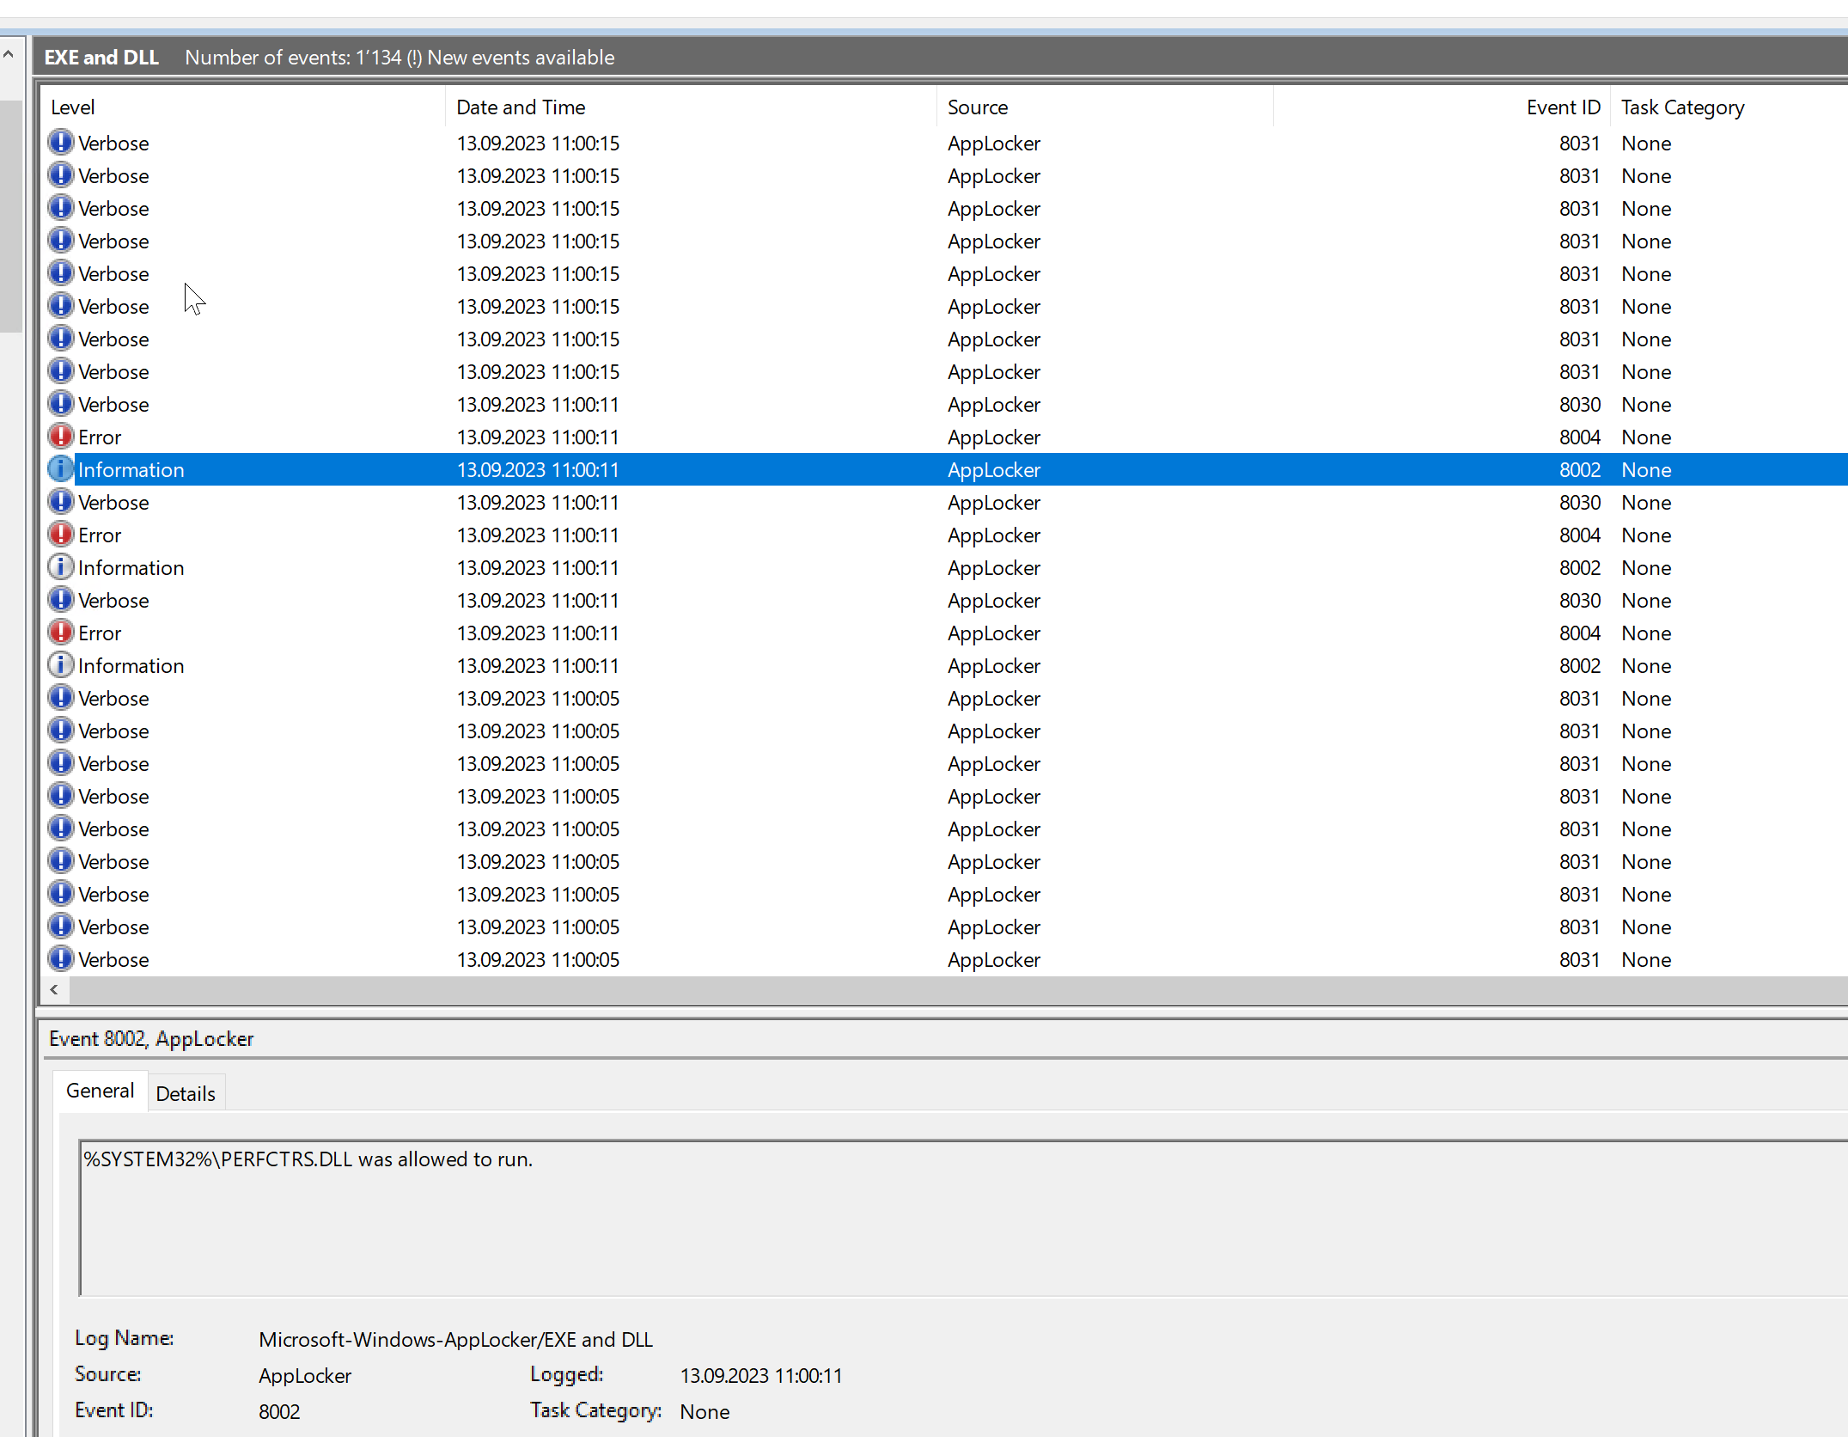This screenshot has height=1437, width=1848.
Task: Click the Error icon on the second 8004 error row
Action: 60,535
